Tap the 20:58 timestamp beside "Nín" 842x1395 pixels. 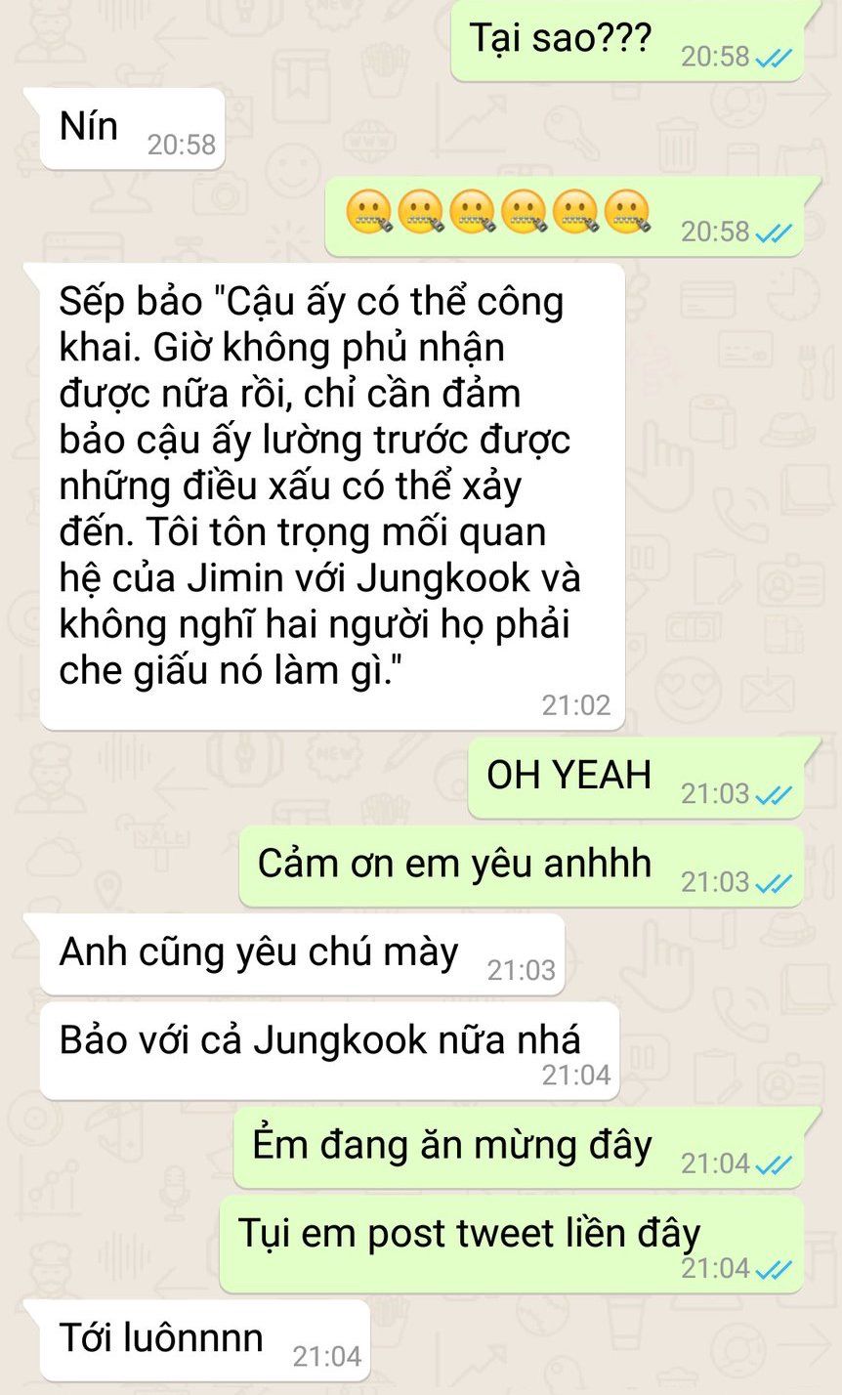[182, 145]
